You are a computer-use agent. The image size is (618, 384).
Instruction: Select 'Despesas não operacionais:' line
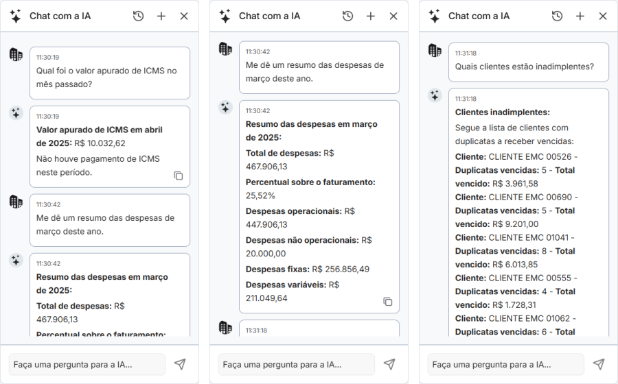click(308, 247)
